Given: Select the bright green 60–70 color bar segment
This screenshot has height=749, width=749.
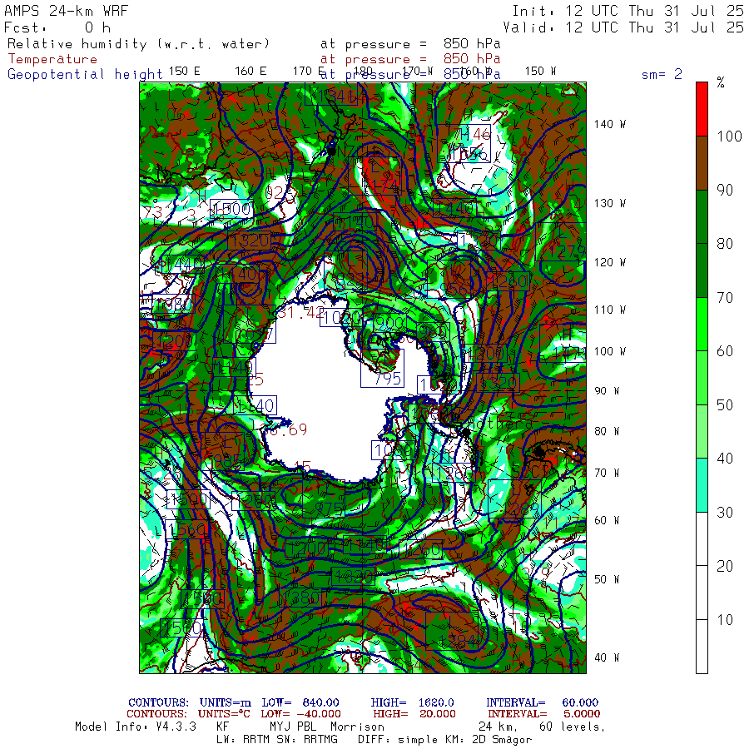Looking at the screenshot, I should (702, 325).
